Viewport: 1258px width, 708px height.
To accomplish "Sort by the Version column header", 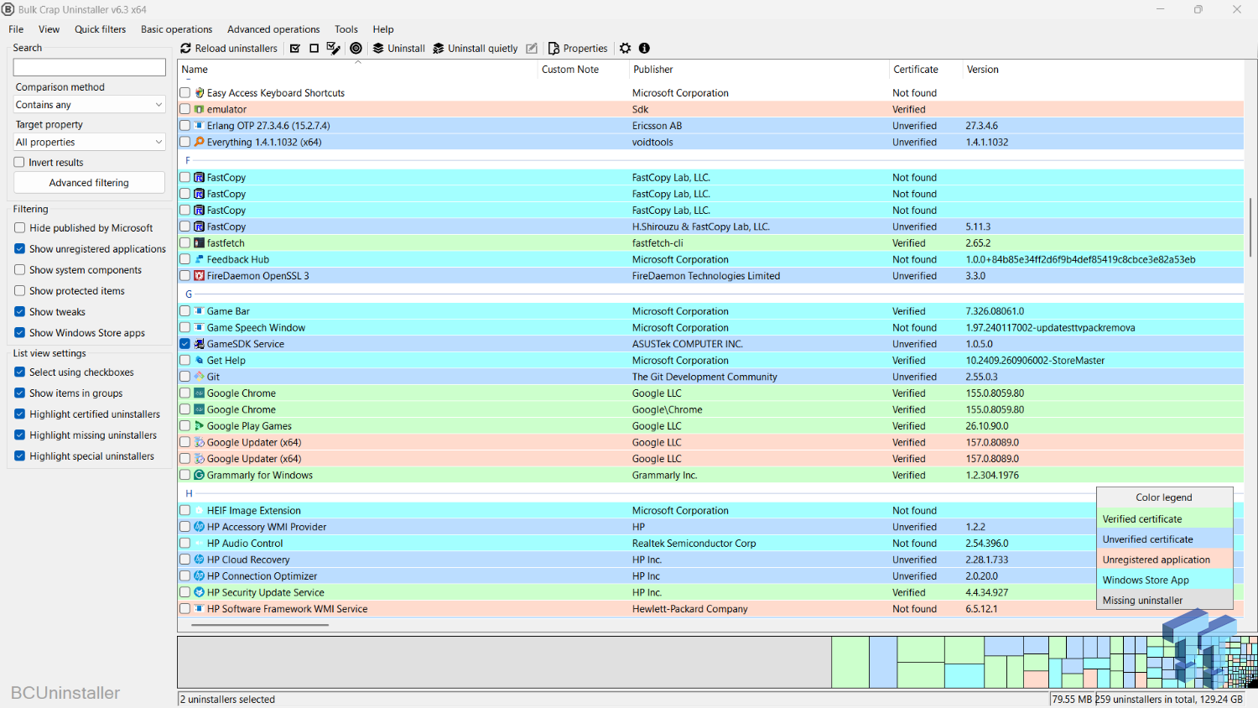I will (1103, 70).
